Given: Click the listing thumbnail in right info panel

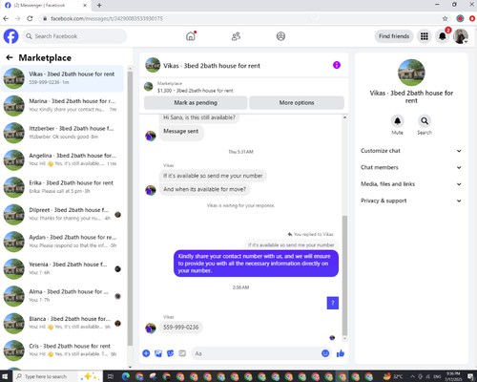Looking at the screenshot, I should pos(411,73).
